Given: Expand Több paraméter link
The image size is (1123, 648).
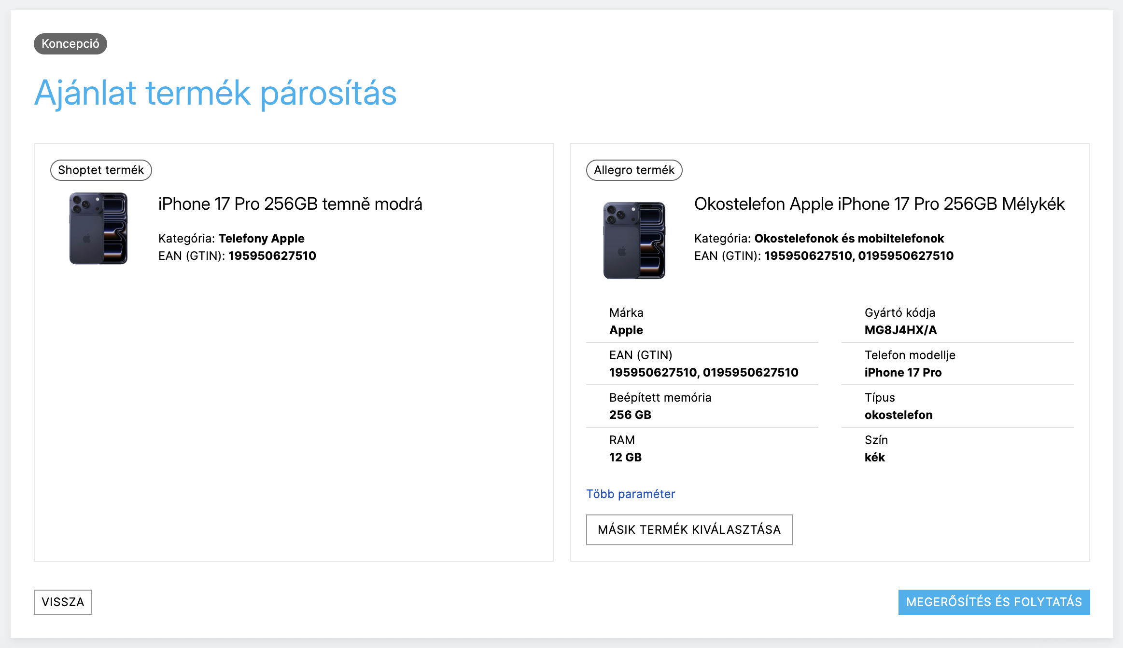Looking at the screenshot, I should (x=630, y=494).
